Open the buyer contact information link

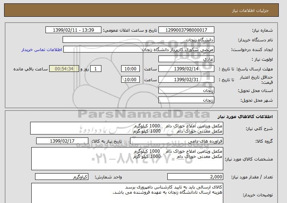tap(41, 50)
